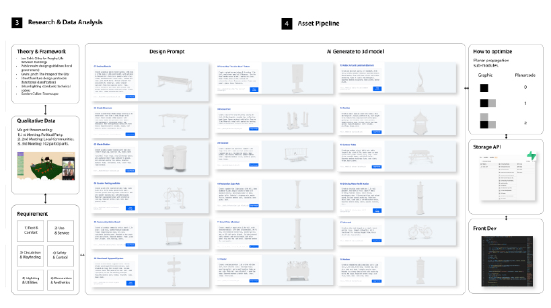The width and height of the screenshot is (551, 308).
Task: Click the drinking water station model
Action: point(420,197)
